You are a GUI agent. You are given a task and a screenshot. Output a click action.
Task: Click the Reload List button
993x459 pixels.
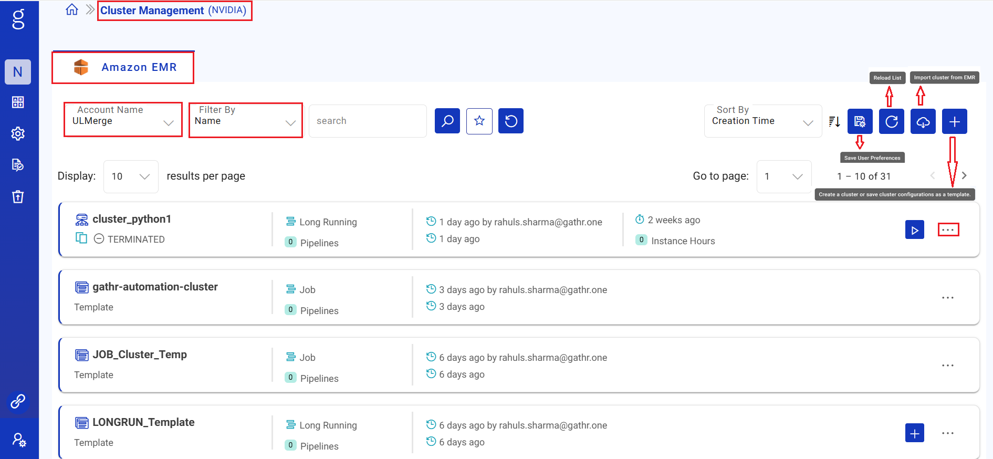(892, 121)
